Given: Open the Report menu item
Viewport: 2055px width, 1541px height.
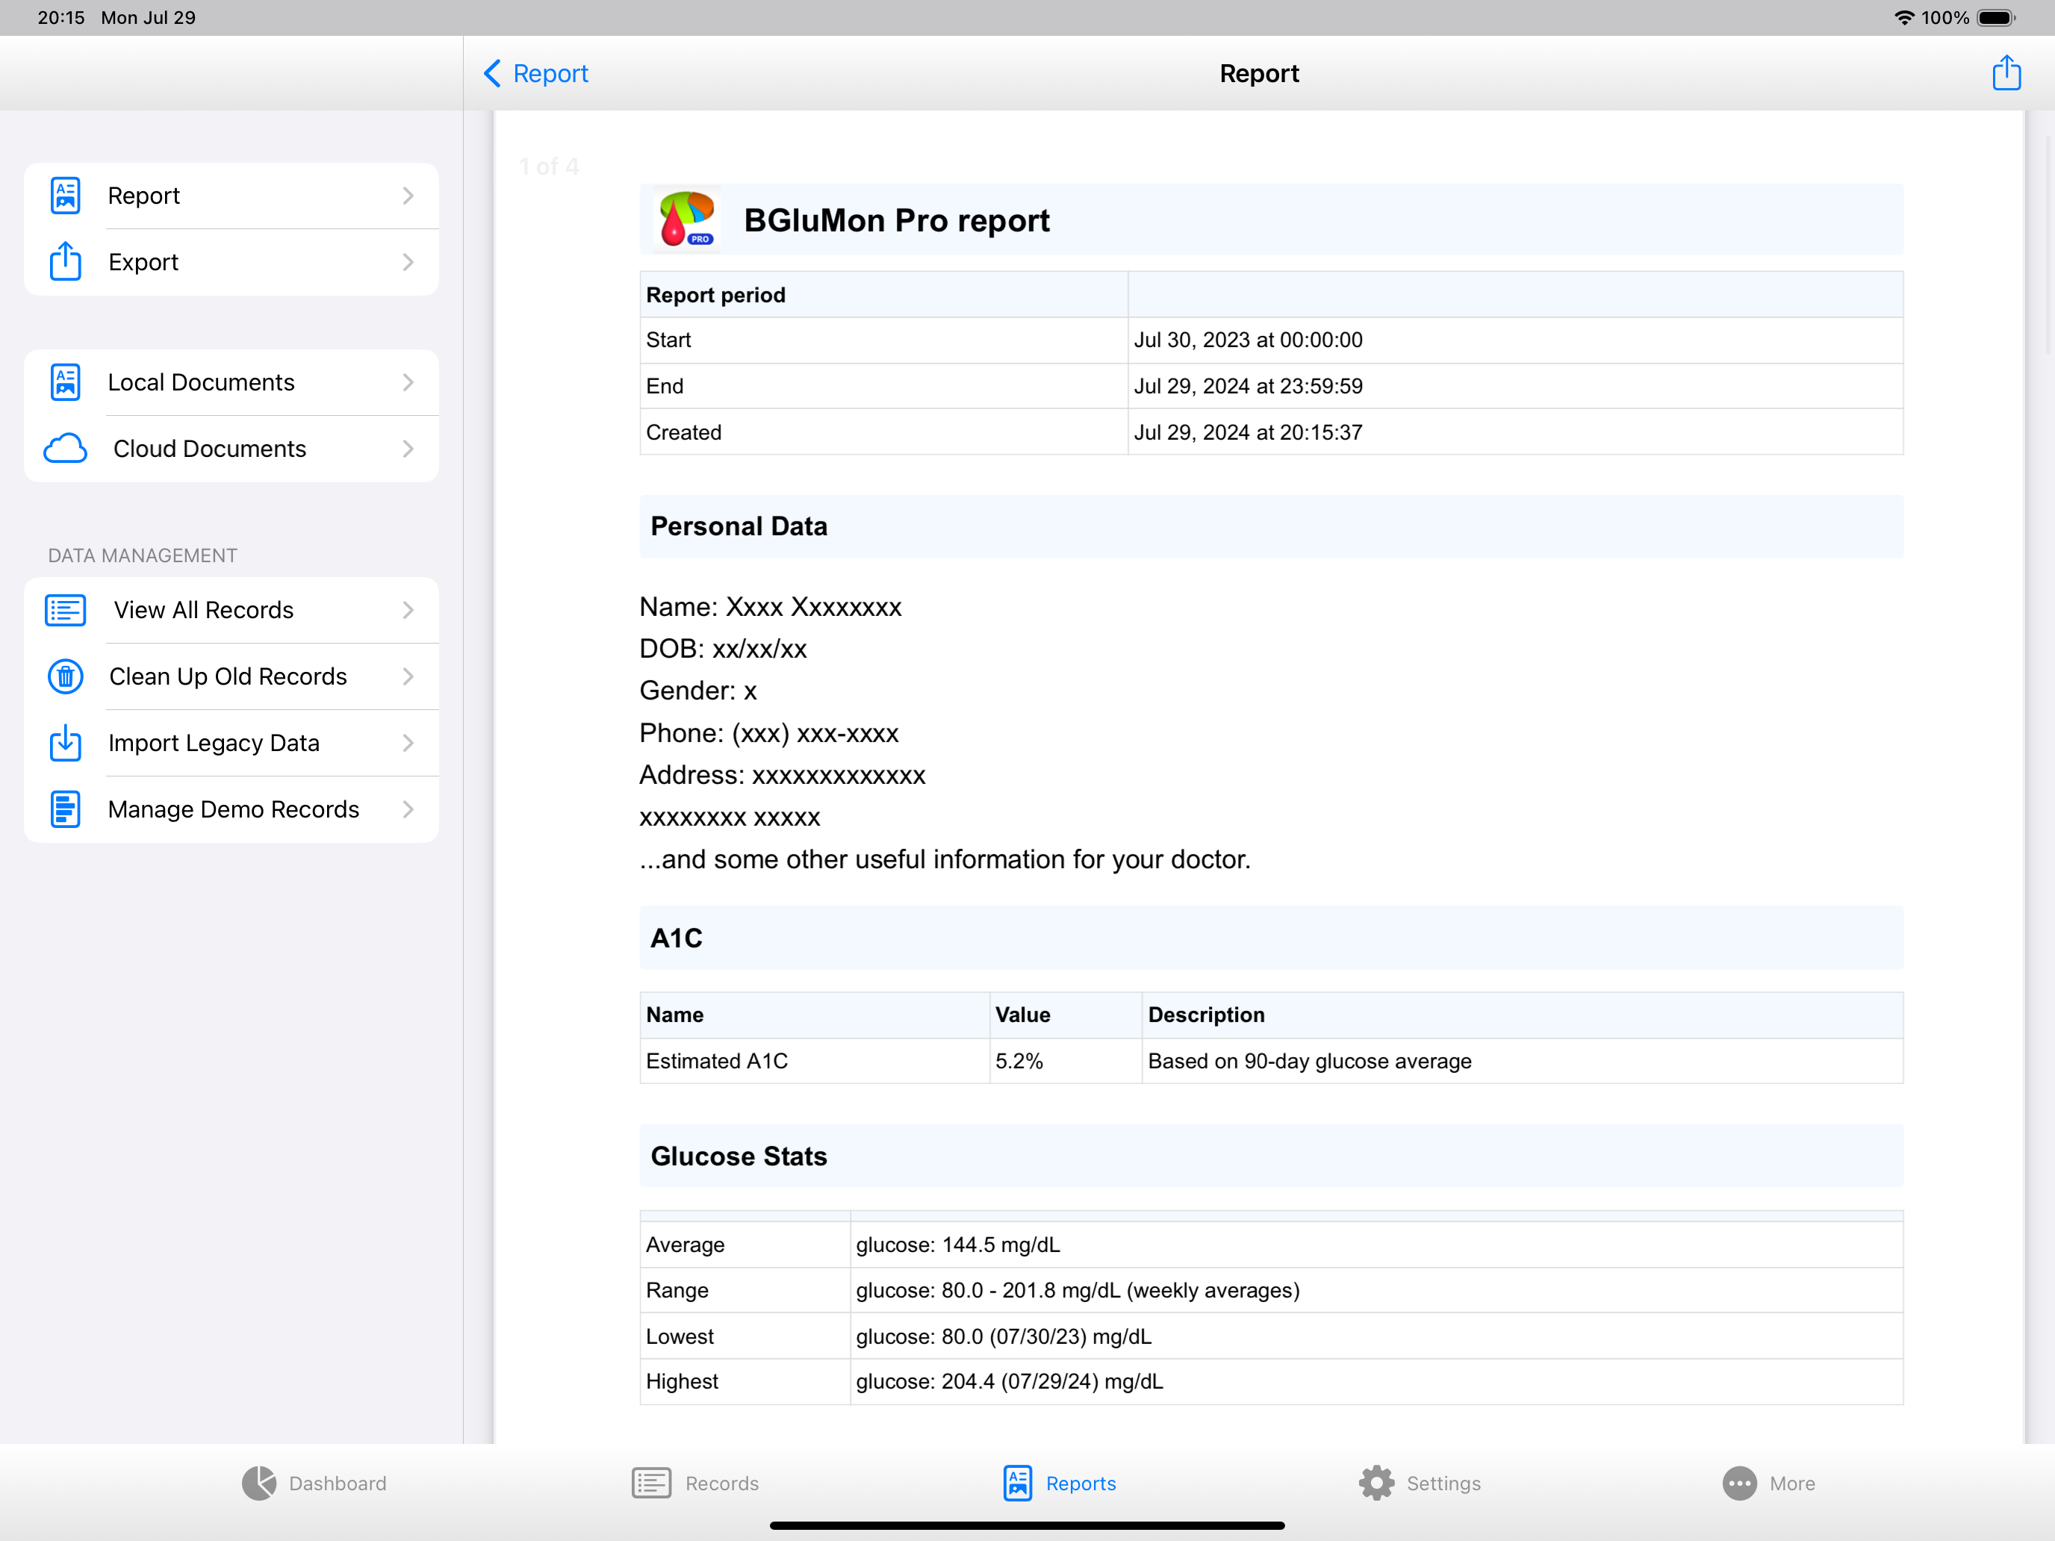Looking at the screenshot, I should [231, 196].
